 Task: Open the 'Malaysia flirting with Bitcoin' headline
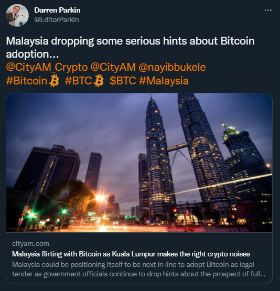131,254
